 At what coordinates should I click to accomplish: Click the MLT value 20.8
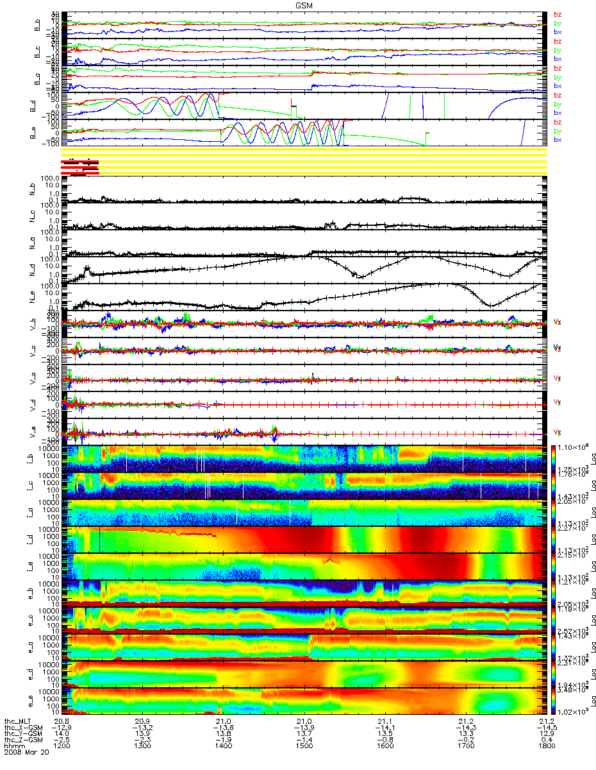[x=61, y=722]
